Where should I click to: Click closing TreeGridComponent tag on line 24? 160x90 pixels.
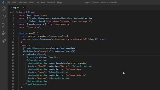pos(35,84)
